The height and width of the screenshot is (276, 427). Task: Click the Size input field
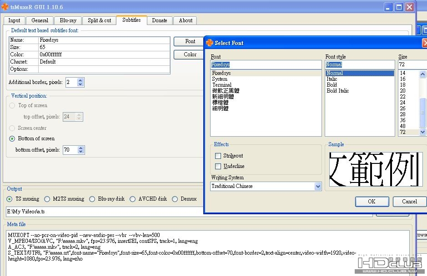point(412,65)
